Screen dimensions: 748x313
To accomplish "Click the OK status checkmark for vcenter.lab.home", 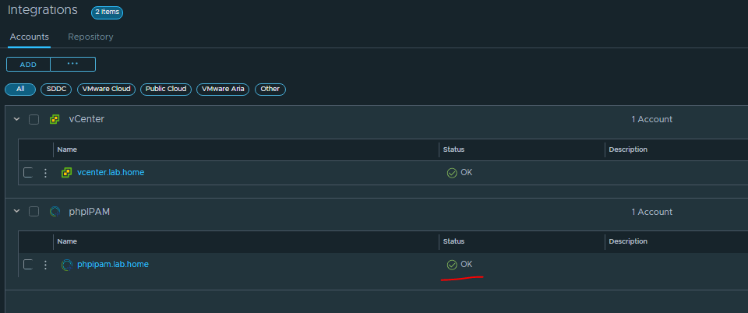I will (x=452, y=173).
